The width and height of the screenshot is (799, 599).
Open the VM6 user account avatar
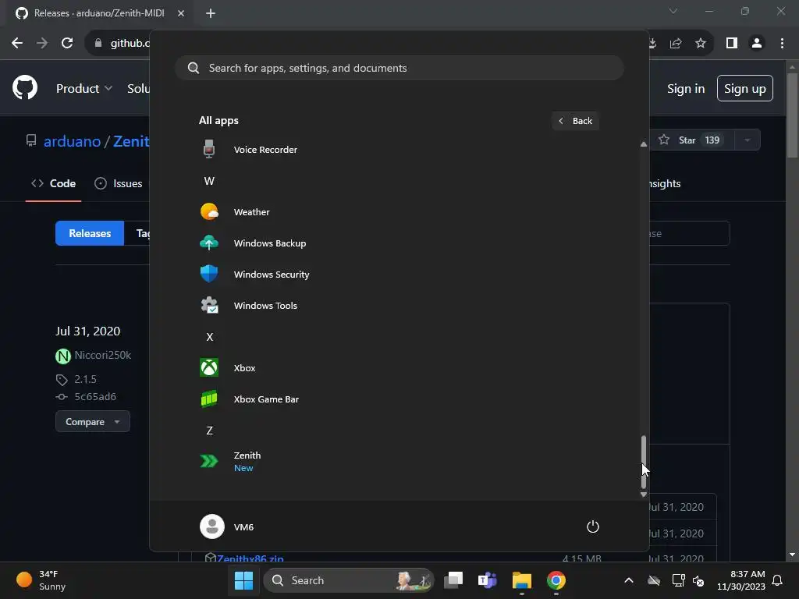coord(212,526)
